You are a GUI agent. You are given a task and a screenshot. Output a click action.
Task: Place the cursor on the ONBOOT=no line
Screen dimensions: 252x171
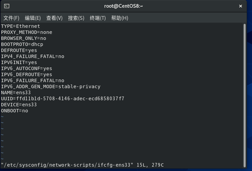14,111
